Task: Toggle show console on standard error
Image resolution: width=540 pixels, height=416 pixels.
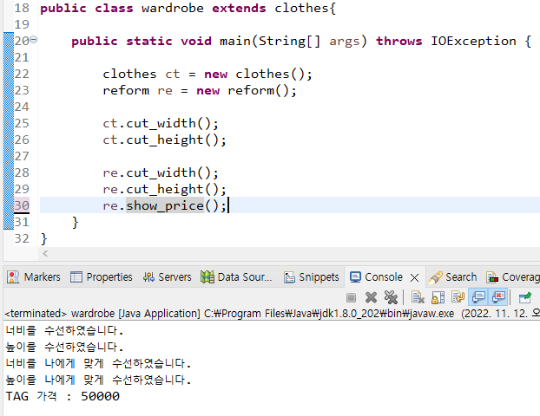Action: (x=498, y=297)
